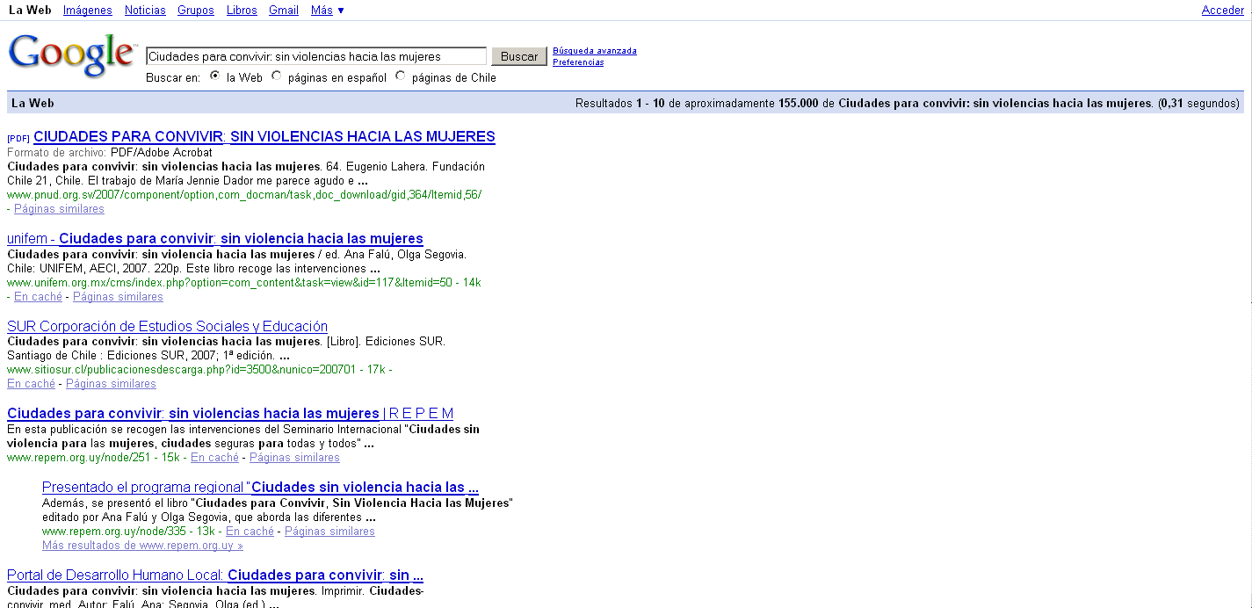Open the Gmail link in top bar

(x=284, y=11)
